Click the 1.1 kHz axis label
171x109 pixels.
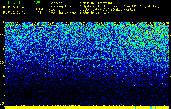coord(2,35)
